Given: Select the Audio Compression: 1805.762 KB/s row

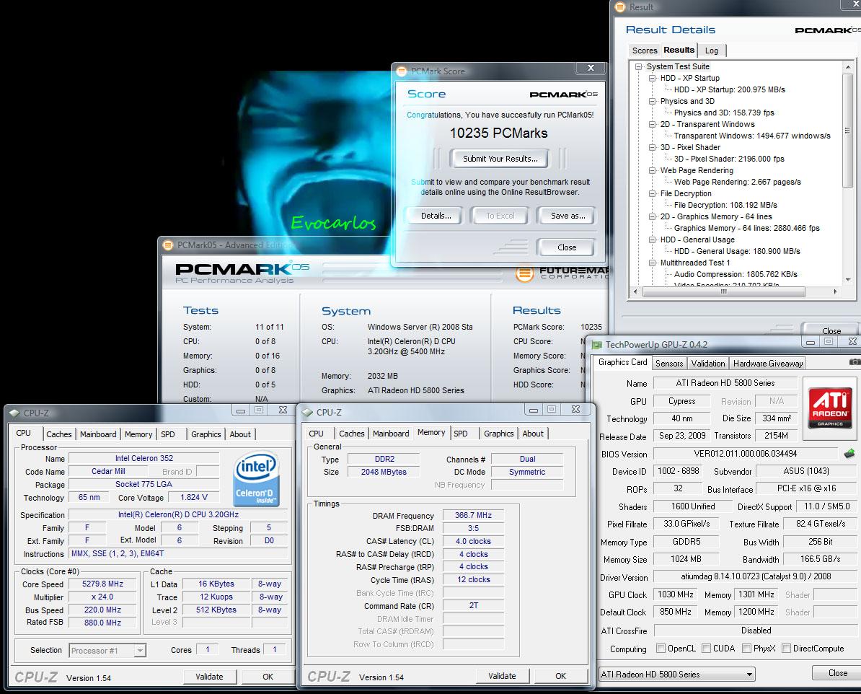Looking at the screenshot, I should click(736, 274).
